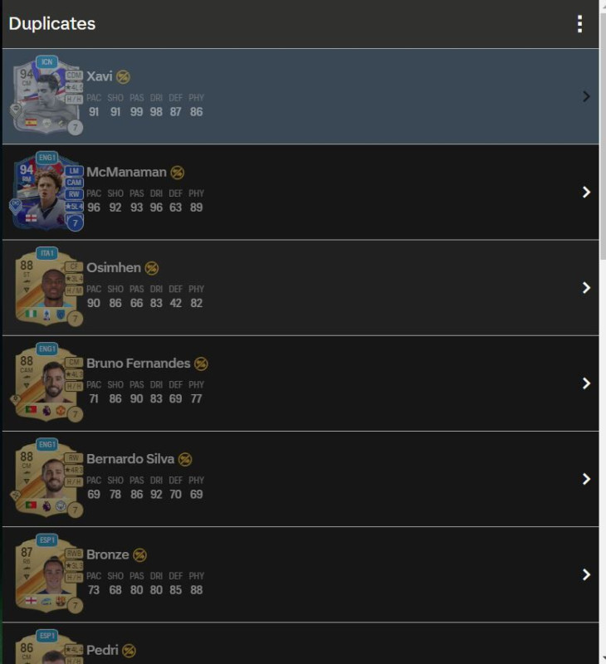
Task: Click the untradeable icon beside Bernardo Silva
Action: (185, 460)
